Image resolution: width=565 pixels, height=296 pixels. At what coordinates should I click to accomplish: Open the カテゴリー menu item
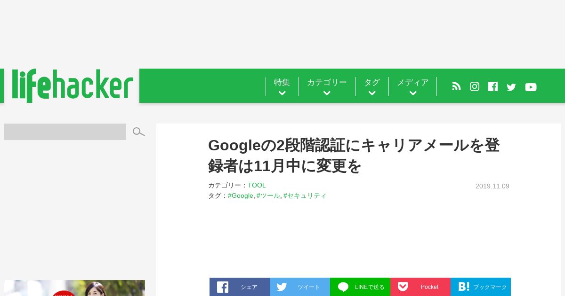327,82
